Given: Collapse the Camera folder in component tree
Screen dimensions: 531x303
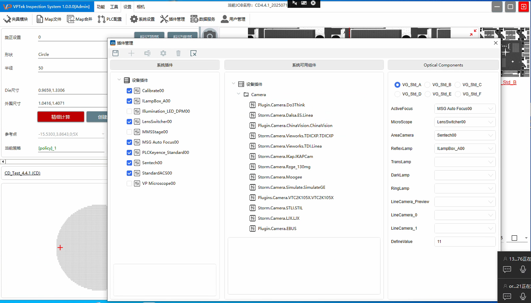Looking at the screenshot, I should 238,94.
